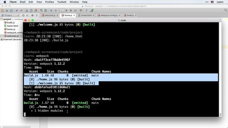This screenshot has height=128, width=228.
Task: Click the Scroll from Source target icon
Action: coord(23,15)
